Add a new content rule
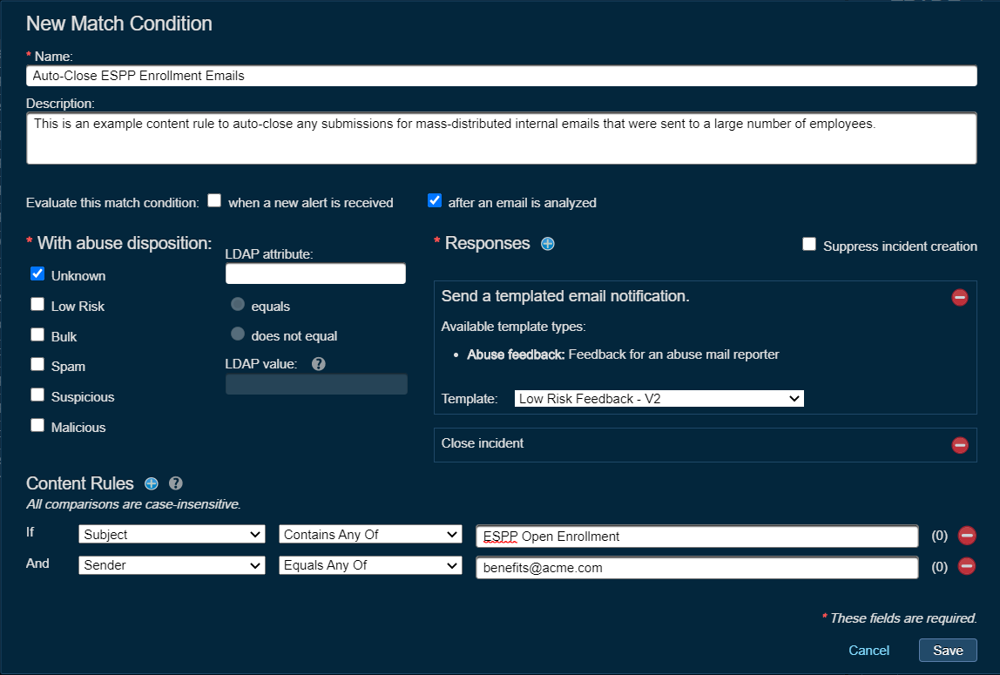The width and height of the screenshot is (1000, 675). [152, 483]
